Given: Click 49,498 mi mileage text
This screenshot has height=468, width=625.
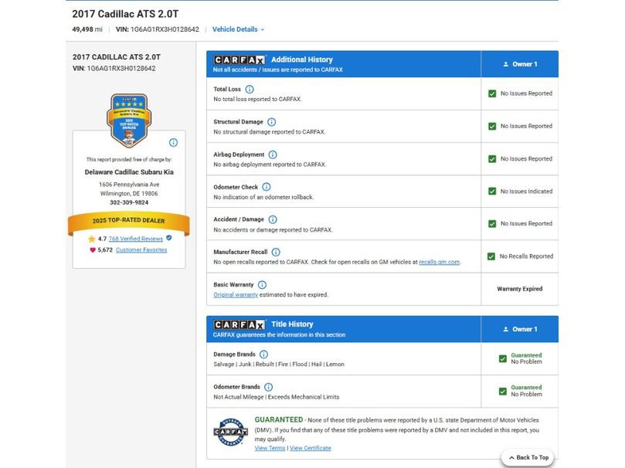Looking at the screenshot, I should (x=87, y=29).
